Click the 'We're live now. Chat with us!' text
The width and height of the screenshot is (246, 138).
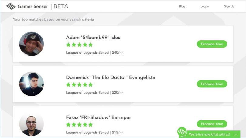(x=209, y=134)
